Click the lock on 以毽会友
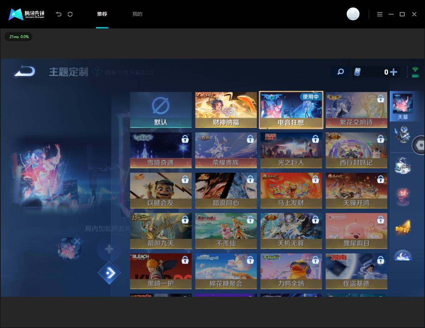 (185, 179)
